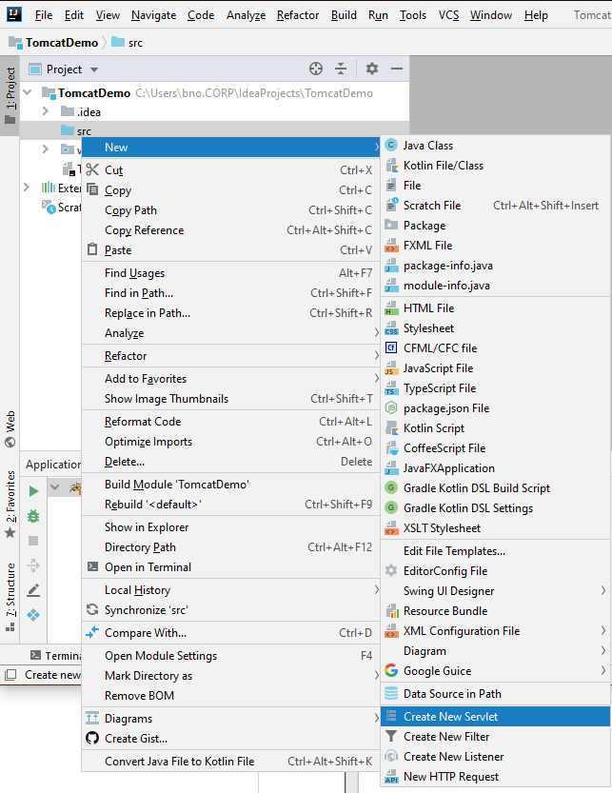Image resolution: width=612 pixels, height=793 pixels.
Task: Hide the Project panel with minus icon
Action: tap(397, 69)
